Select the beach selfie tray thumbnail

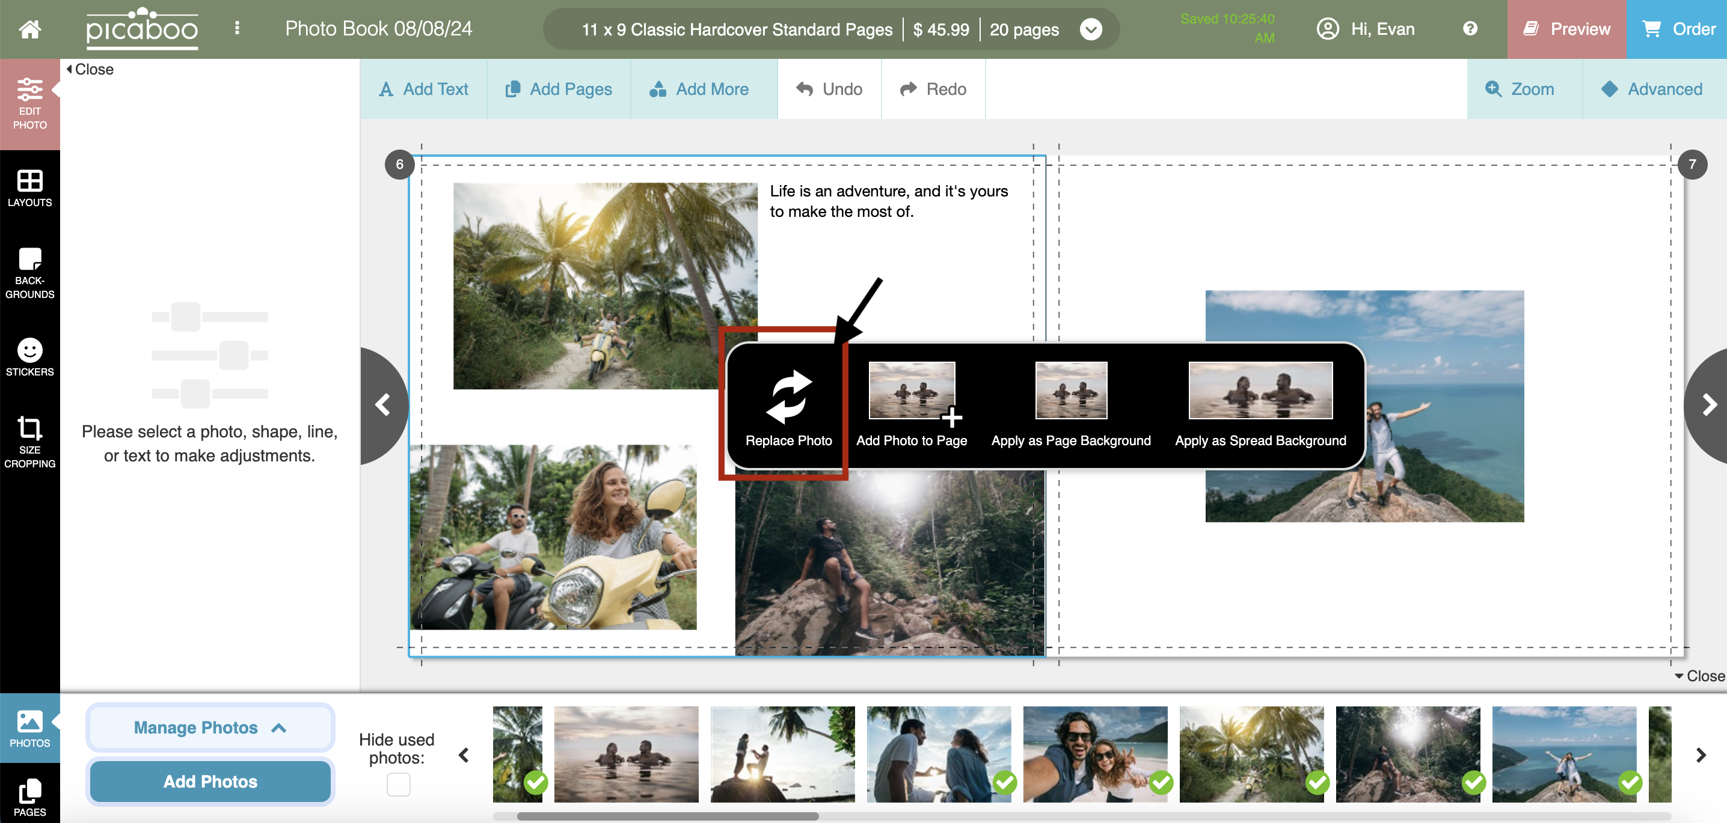(x=1095, y=754)
